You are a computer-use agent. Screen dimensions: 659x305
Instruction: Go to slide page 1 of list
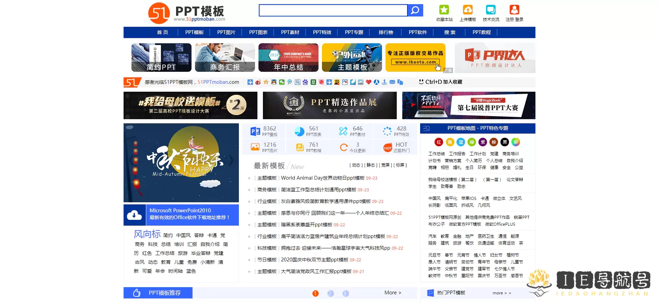coord(315,293)
